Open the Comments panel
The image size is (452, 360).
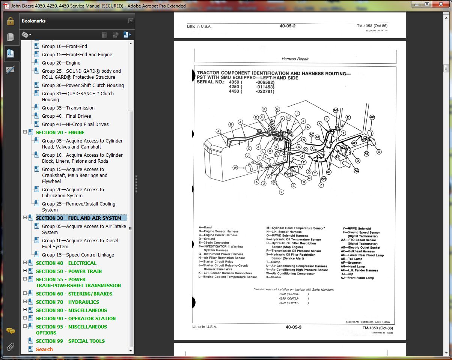[11, 331]
